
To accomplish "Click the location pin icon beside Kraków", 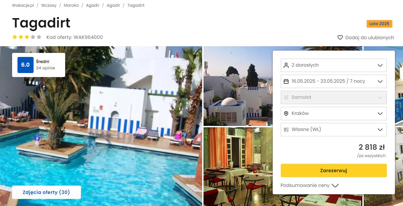I will [x=286, y=114].
